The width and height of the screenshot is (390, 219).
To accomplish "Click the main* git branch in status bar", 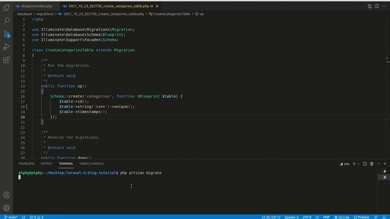I will click(x=11, y=217).
